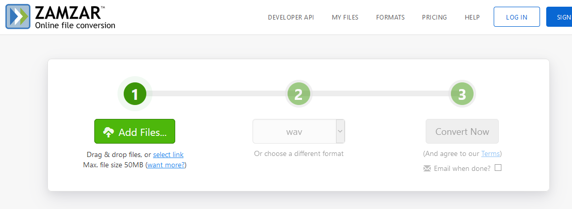This screenshot has height=209, width=572.
Task: Click the Zamzar logo icon
Action: 18,16
